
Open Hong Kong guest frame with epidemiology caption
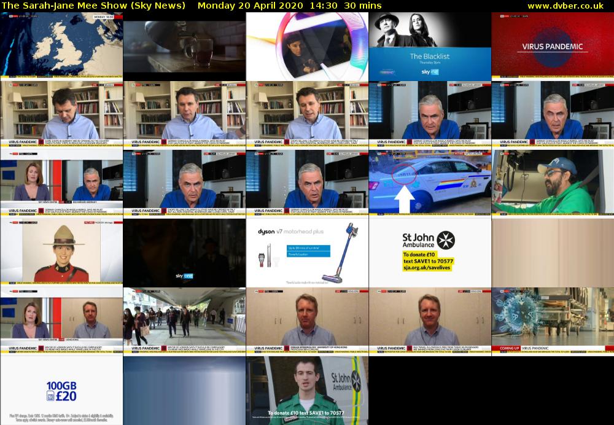click(x=307, y=321)
